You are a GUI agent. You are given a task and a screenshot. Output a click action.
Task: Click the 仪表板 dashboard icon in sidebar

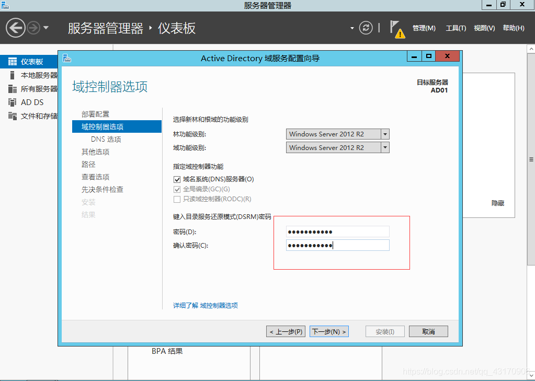13,62
